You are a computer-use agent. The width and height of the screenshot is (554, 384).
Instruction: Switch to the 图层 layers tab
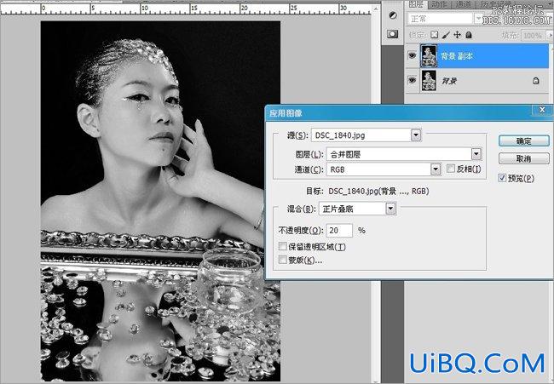417,4
